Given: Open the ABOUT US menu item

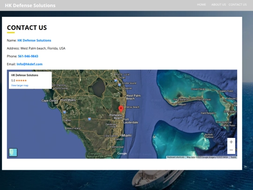Looking at the screenshot, I should click(x=218, y=5).
